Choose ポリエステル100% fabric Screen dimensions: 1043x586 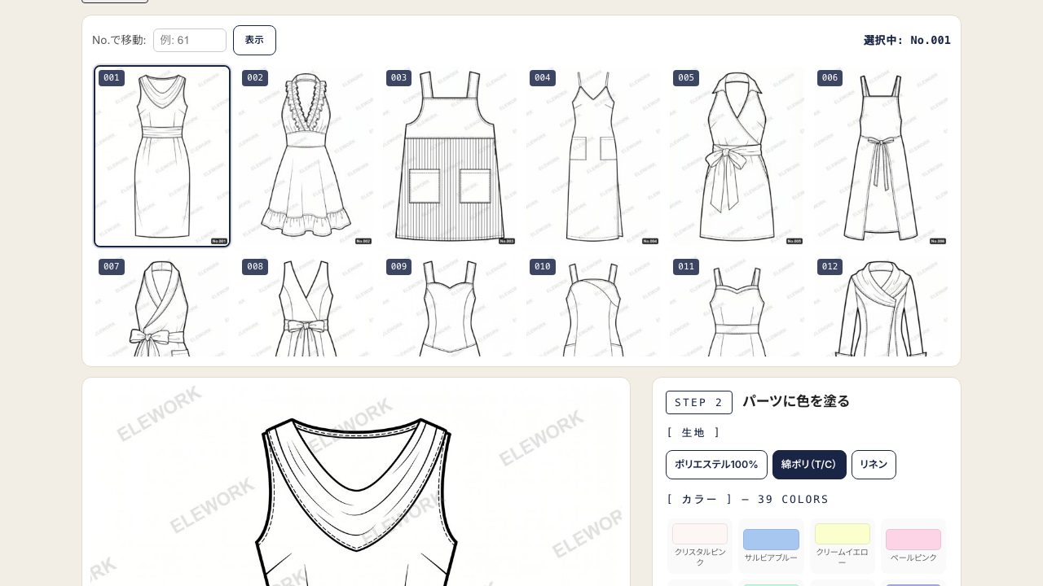pyautogui.click(x=716, y=465)
